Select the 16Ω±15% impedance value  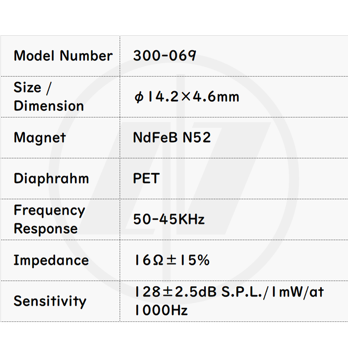172,260
